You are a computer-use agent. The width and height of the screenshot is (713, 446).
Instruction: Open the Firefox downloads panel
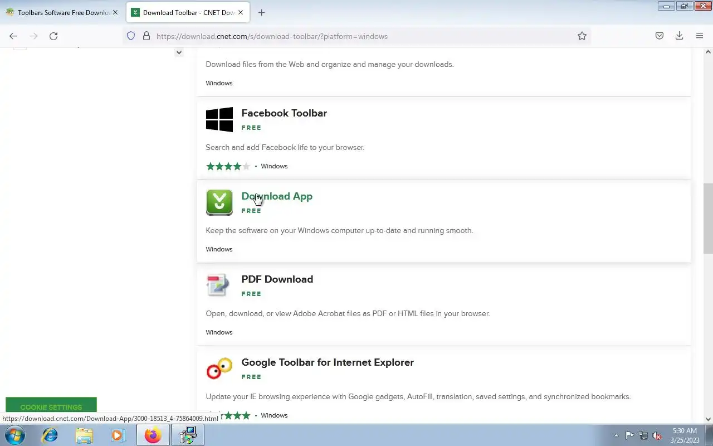pyautogui.click(x=680, y=36)
